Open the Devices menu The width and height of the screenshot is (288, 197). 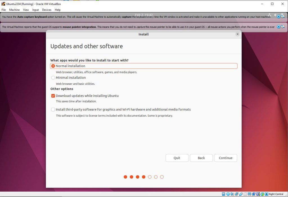[x=47, y=10]
